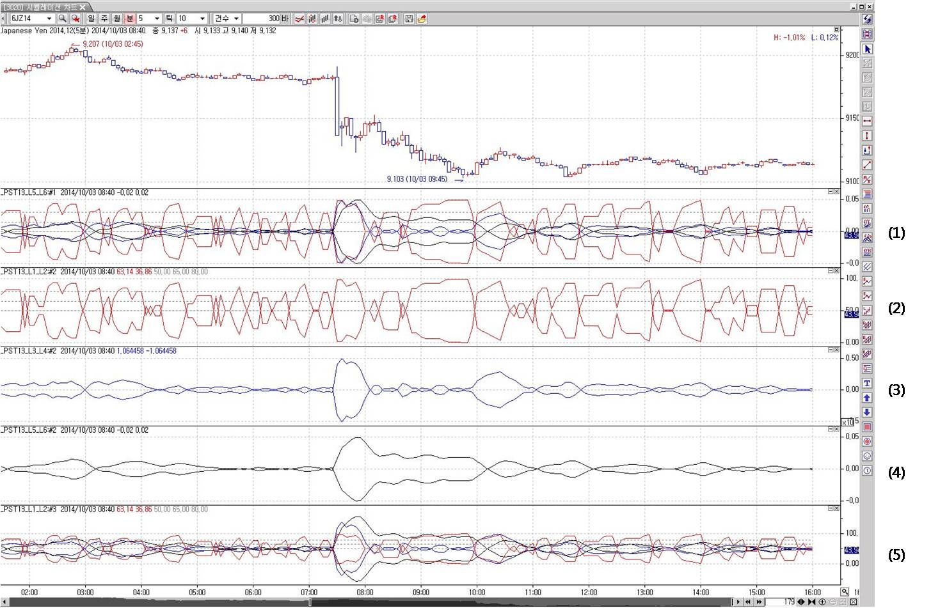Click the clock icon in sidebar

(867, 471)
